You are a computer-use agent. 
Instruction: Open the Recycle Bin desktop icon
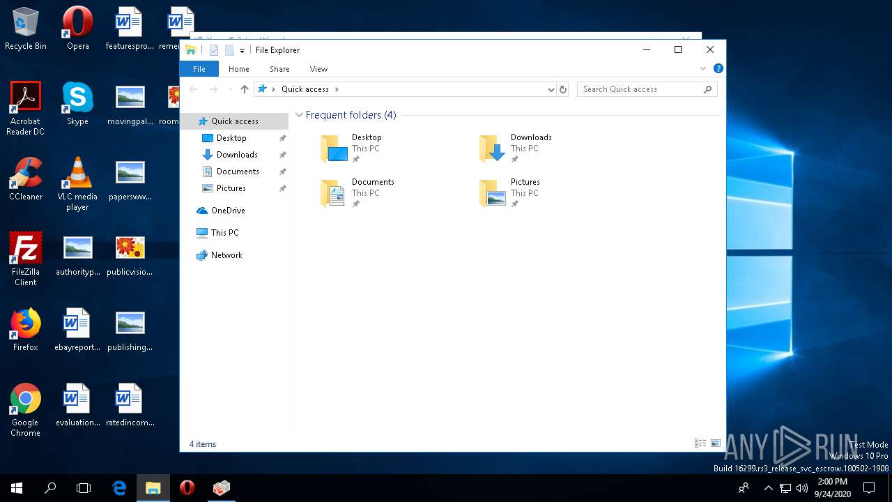[26, 29]
